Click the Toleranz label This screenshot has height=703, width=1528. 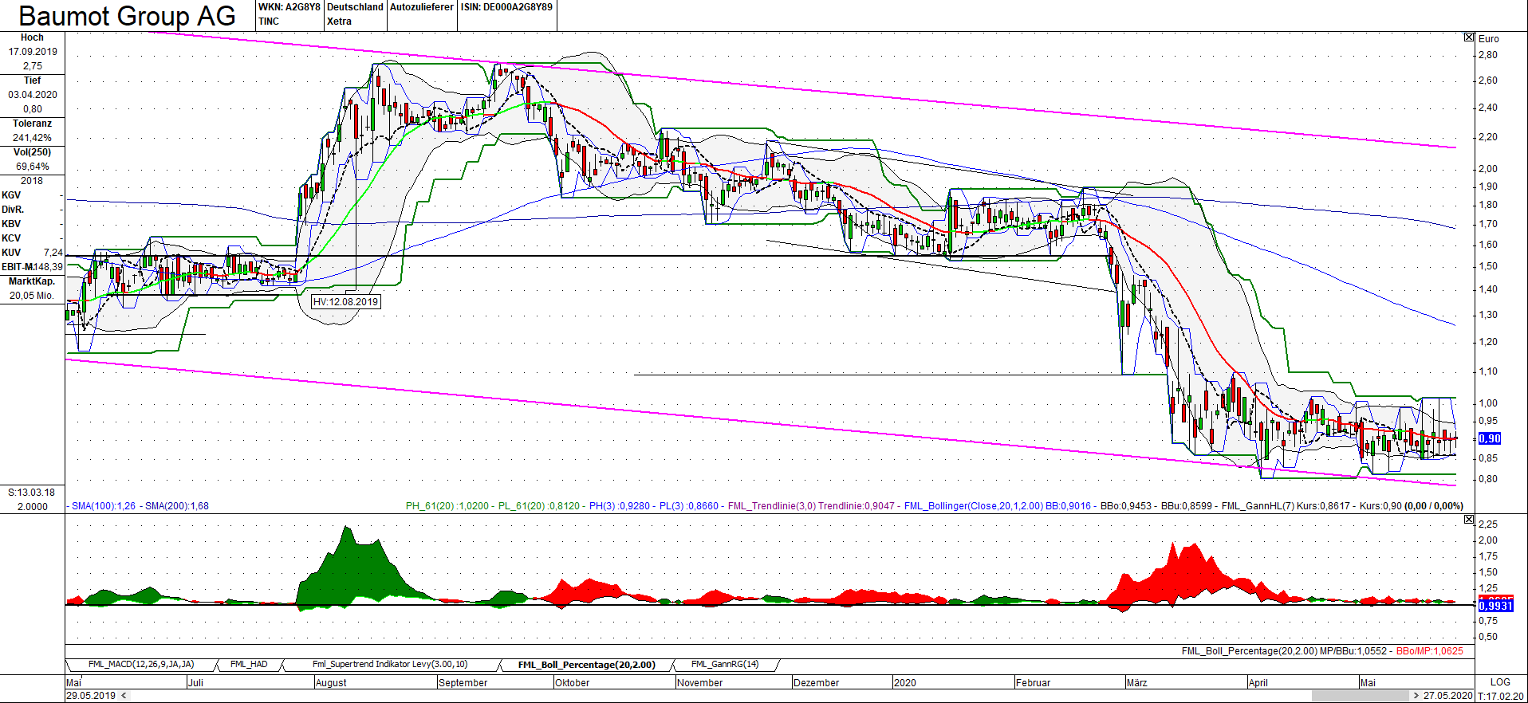tap(32, 124)
